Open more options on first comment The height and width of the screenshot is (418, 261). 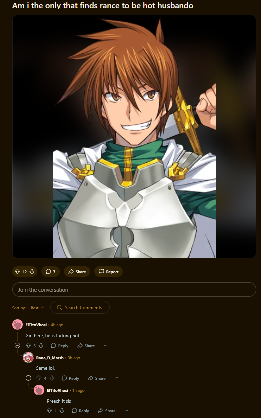pos(106,346)
